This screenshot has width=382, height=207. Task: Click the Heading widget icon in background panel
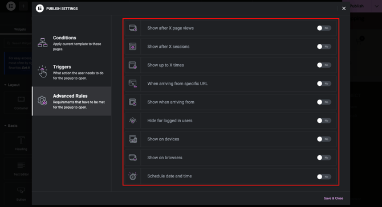click(x=21, y=140)
